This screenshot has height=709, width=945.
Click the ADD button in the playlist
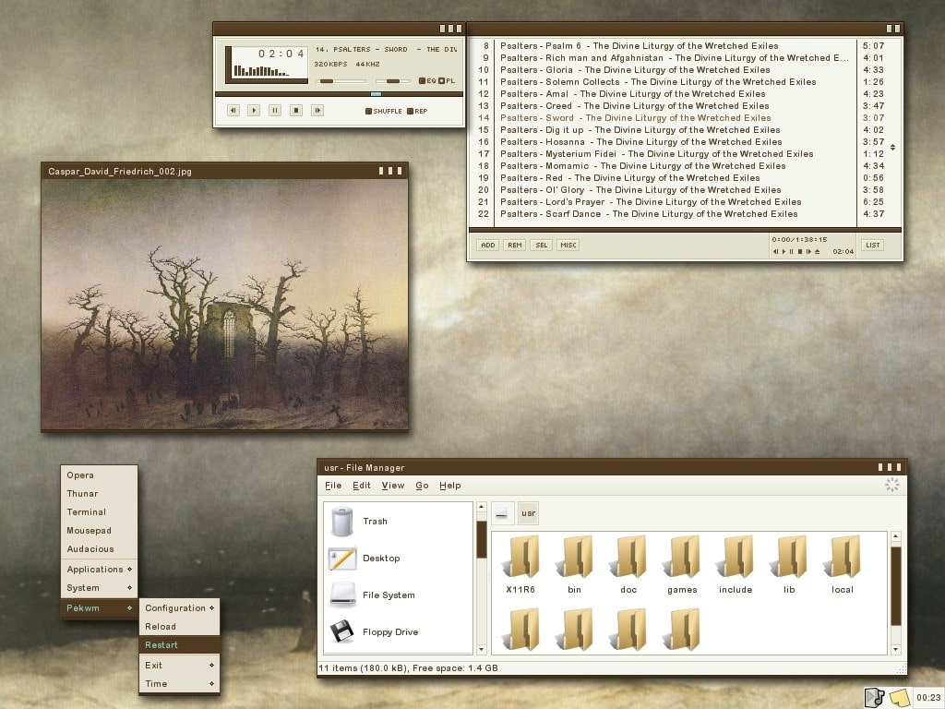[x=487, y=245]
